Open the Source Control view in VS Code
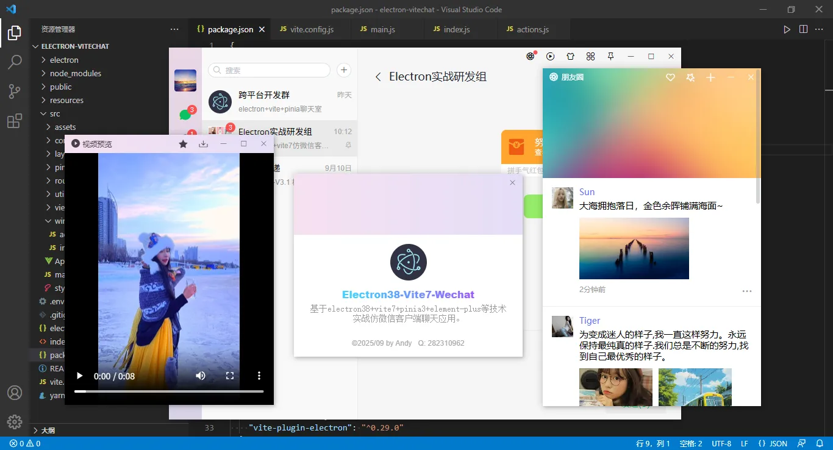 (15, 91)
